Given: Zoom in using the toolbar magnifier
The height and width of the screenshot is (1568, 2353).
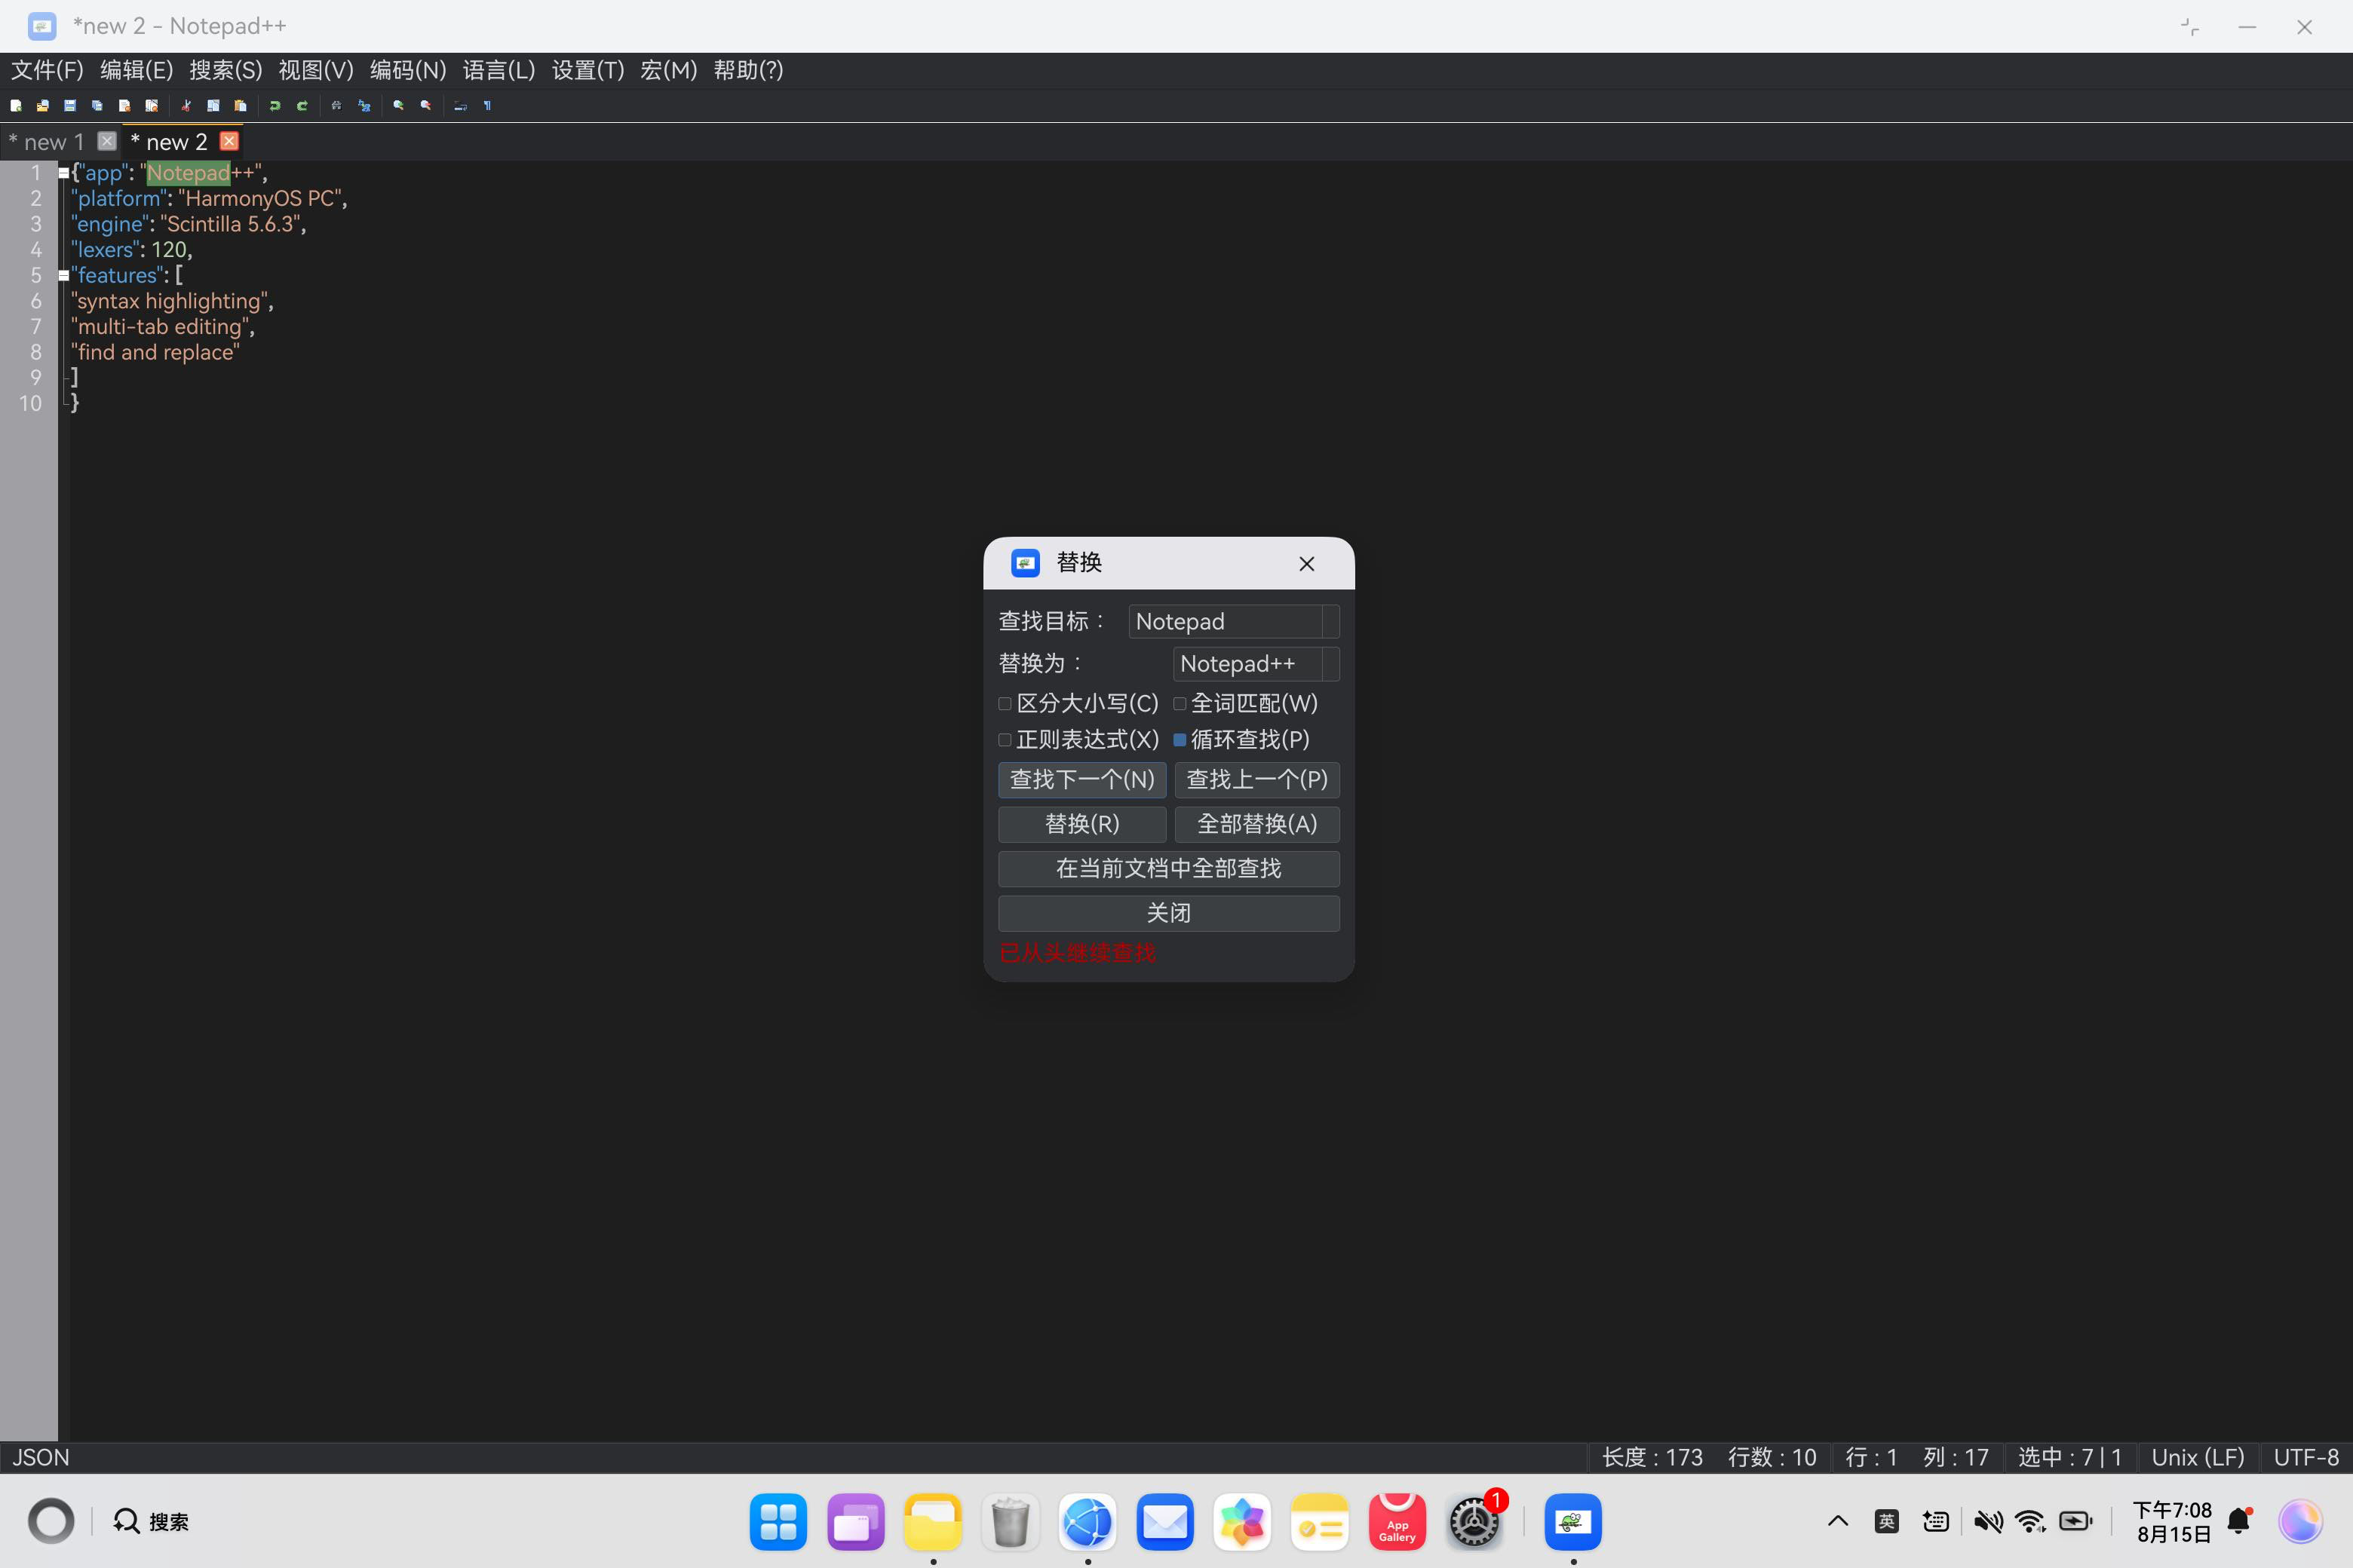Looking at the screenshot, I should click(x=398, y=105).
